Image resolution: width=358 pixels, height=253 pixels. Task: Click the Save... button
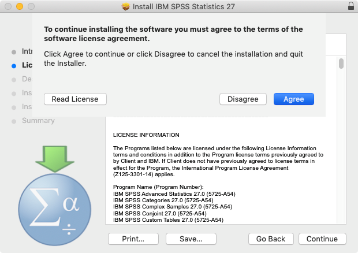[x=191, y=239]
